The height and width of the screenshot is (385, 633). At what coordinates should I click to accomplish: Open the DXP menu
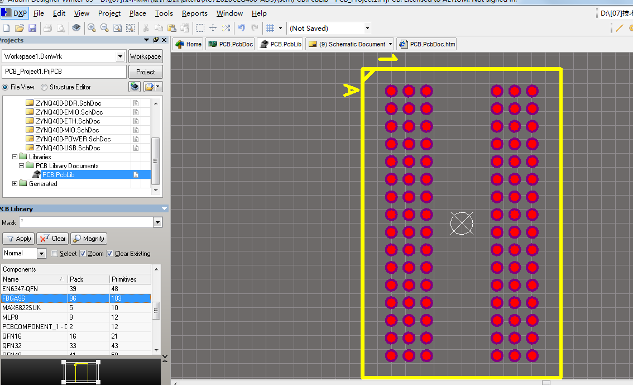[x=15, y=13]
